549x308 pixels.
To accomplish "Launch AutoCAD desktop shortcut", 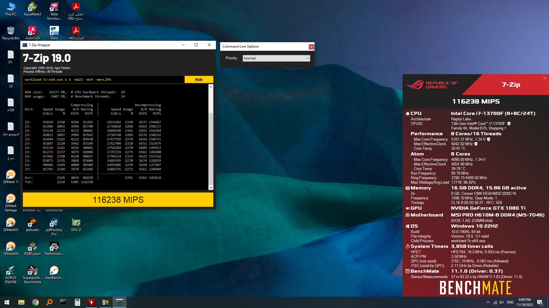I will tap(32, 33).
